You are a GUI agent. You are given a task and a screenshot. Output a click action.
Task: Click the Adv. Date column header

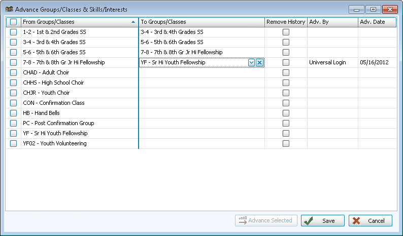click(377, 22)
